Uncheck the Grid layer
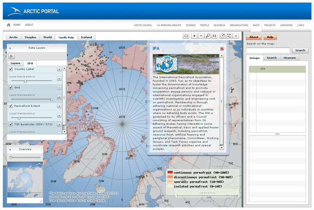314x210 pixels. tap(11, 87)
